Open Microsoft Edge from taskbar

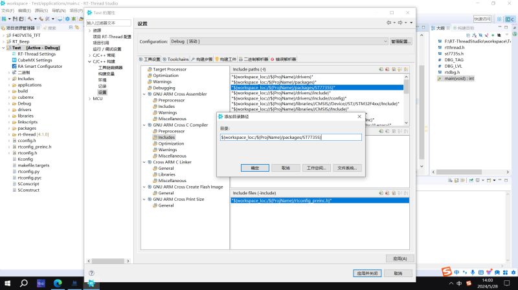pyautogui.click(x=58, y=283)
